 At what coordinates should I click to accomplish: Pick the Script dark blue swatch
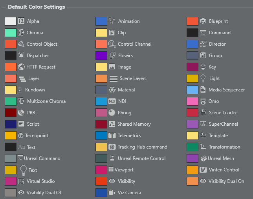coord(11,124)
